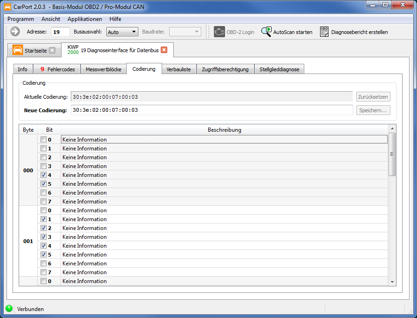Open the Busauswahl Auto dropdown
Image resolution: width=417 pixels, height=318 pixels.
click(x=122, y=32)
